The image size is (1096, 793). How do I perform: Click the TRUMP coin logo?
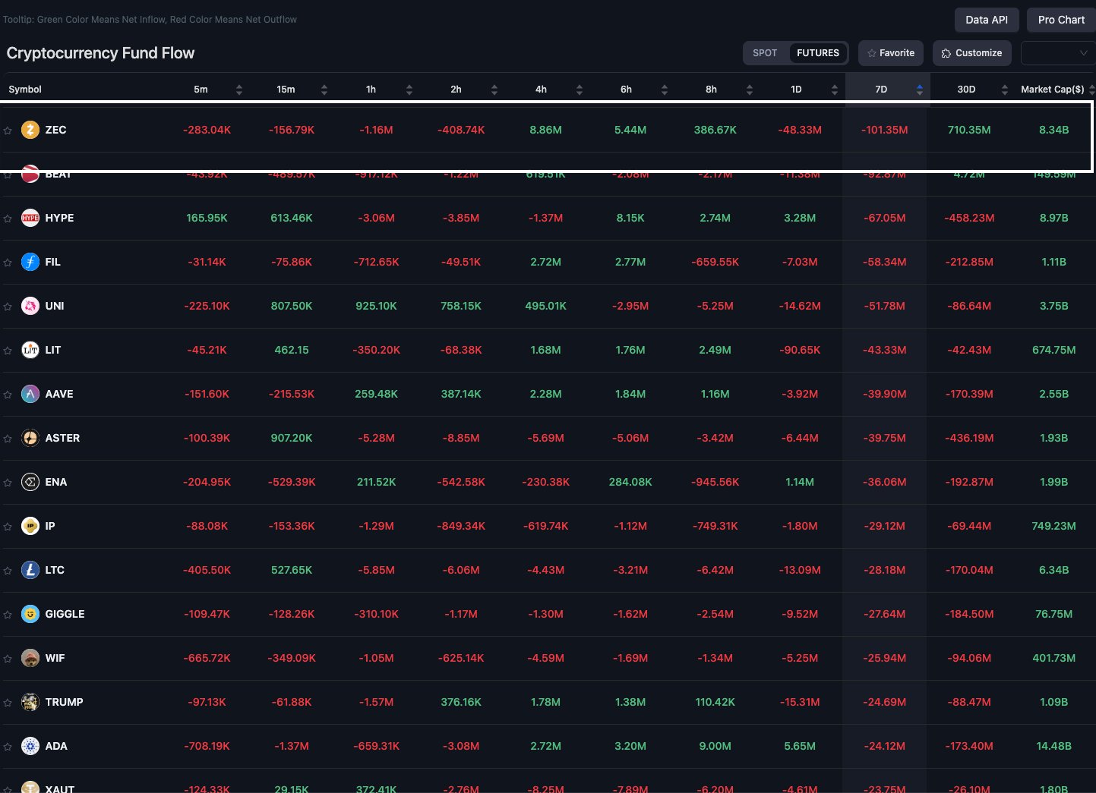(30, 702)
